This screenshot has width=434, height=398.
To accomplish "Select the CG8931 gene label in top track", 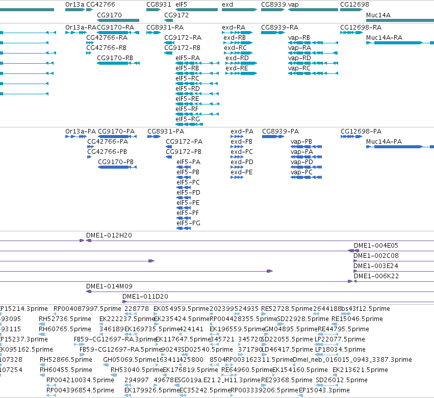I will click(x=159, y=5).
